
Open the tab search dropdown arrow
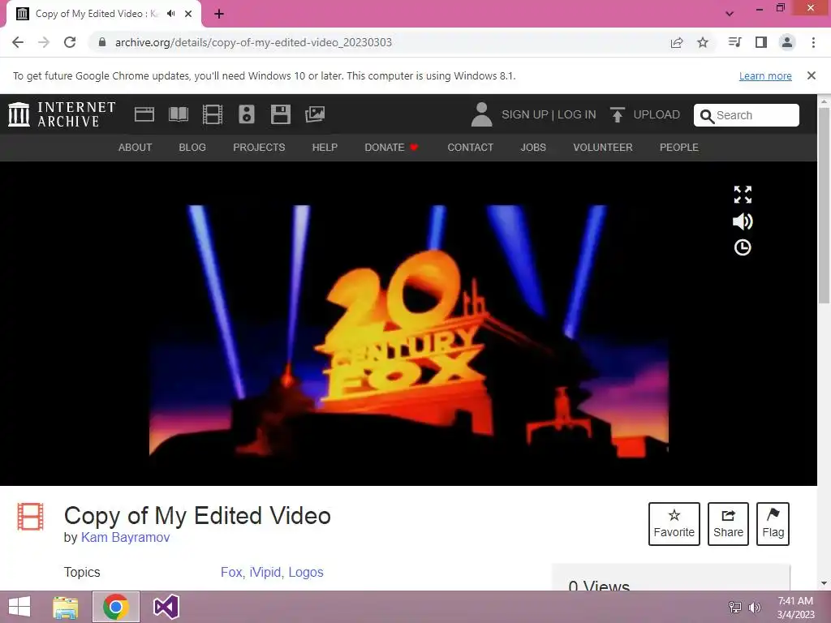(x=730, y=14)
